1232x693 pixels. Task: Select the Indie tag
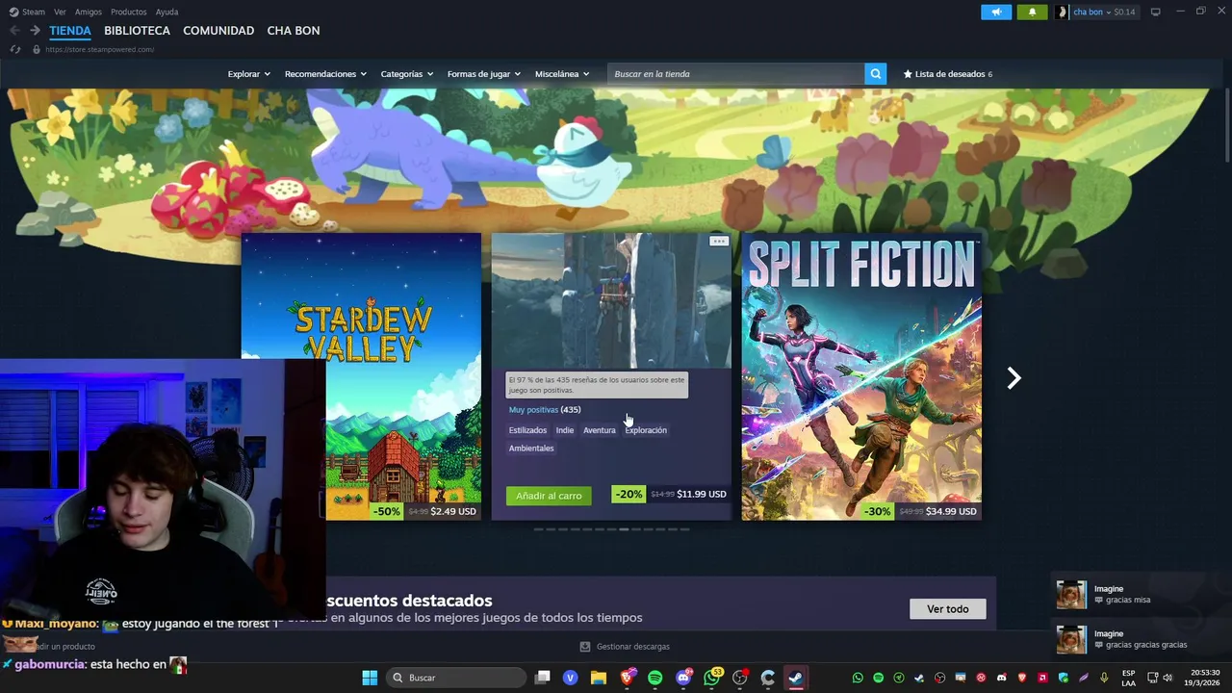pyautogui.click(x=565, y=430)
